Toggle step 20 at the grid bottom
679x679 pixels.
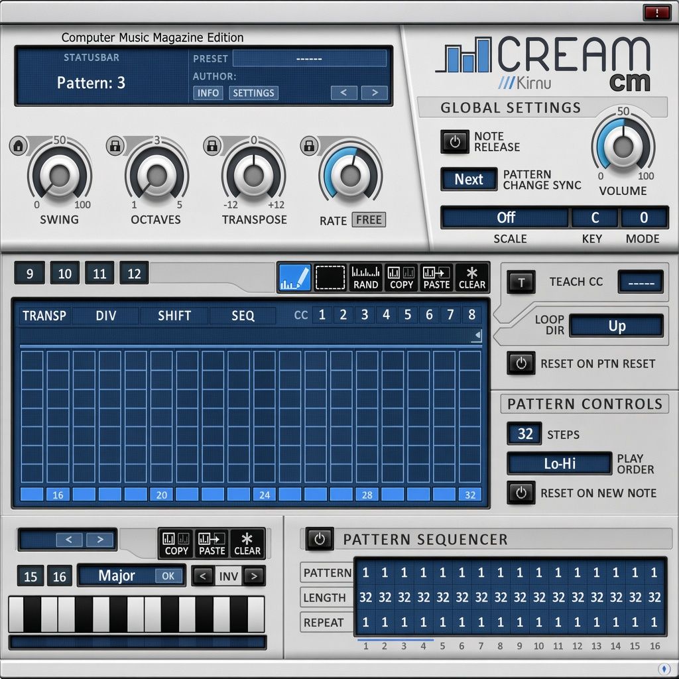pyautogui.click(x=161, y=495)
